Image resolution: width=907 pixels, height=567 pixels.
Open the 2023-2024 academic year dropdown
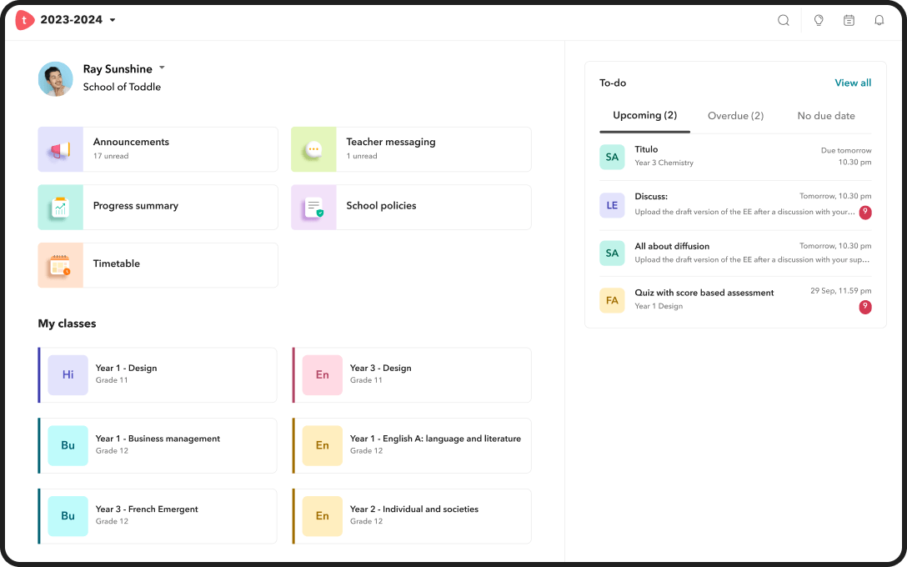78,20
